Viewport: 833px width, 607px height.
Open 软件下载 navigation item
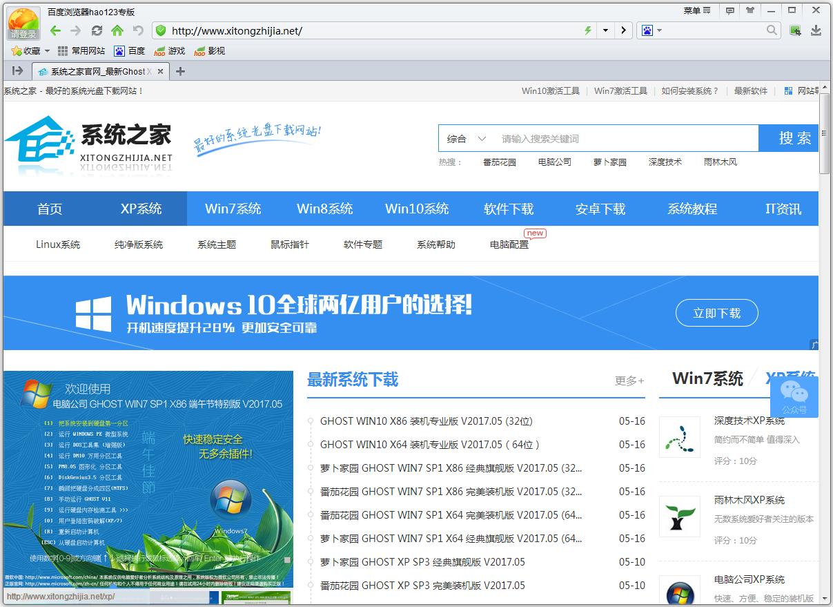509,209
